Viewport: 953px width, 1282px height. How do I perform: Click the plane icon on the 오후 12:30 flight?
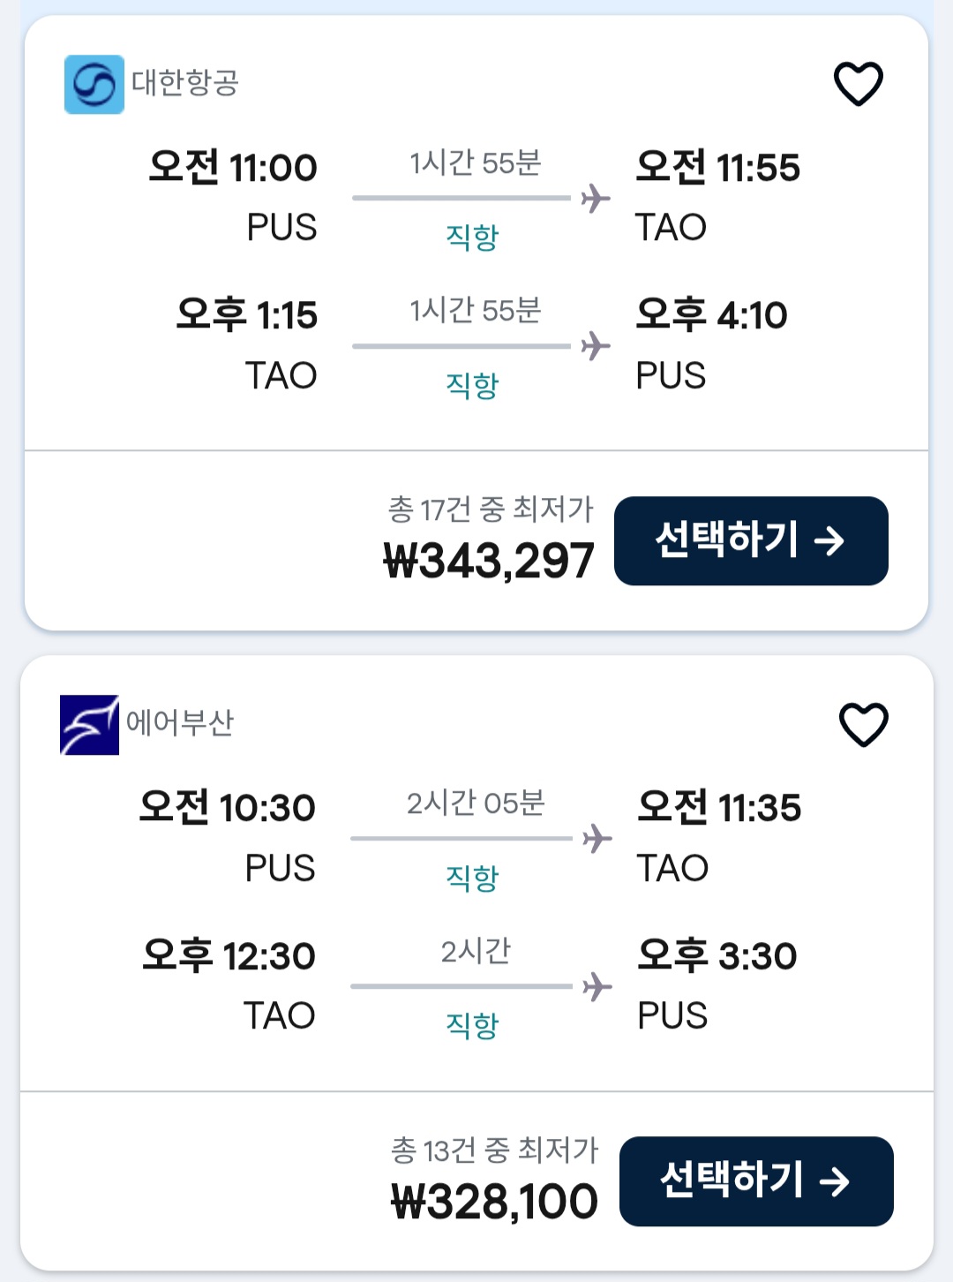pyautogui.click(x=597, y=986)
